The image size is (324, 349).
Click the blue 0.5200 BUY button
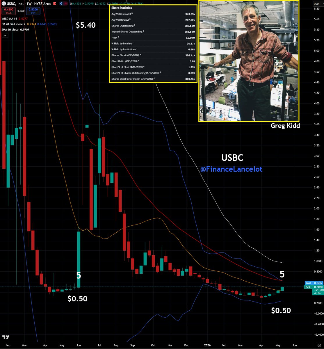click(x=33, y=11)
